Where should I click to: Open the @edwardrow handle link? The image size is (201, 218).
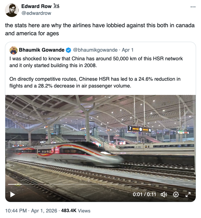pyautogui.click(x=36, y=13)
